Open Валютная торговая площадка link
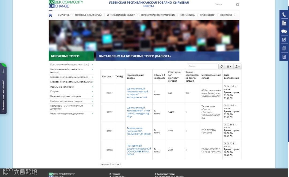The height and width of the screenshot is (177, 289). [66, 96]
